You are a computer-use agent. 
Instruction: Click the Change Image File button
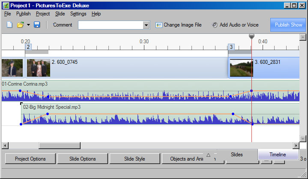[178, 25]
